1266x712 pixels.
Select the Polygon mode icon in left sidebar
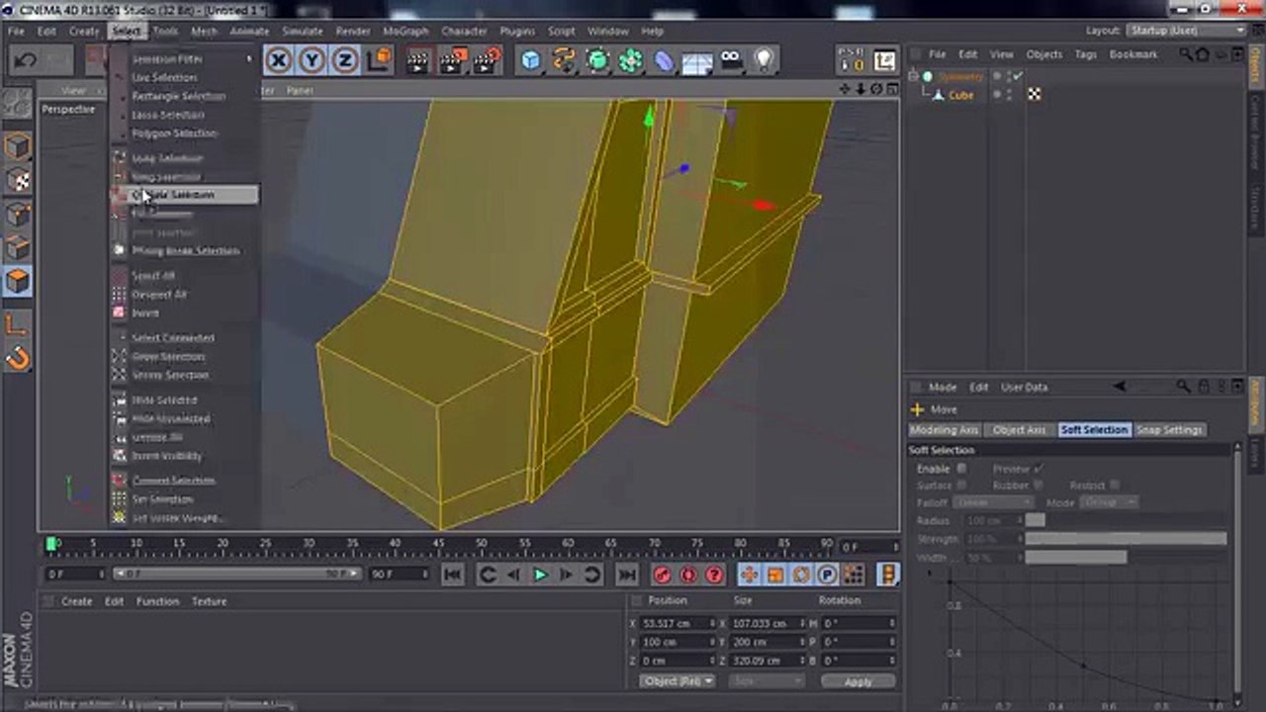pos(18,281)
